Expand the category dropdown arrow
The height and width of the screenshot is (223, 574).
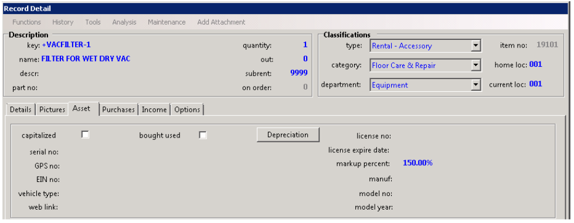coord(475,66)
